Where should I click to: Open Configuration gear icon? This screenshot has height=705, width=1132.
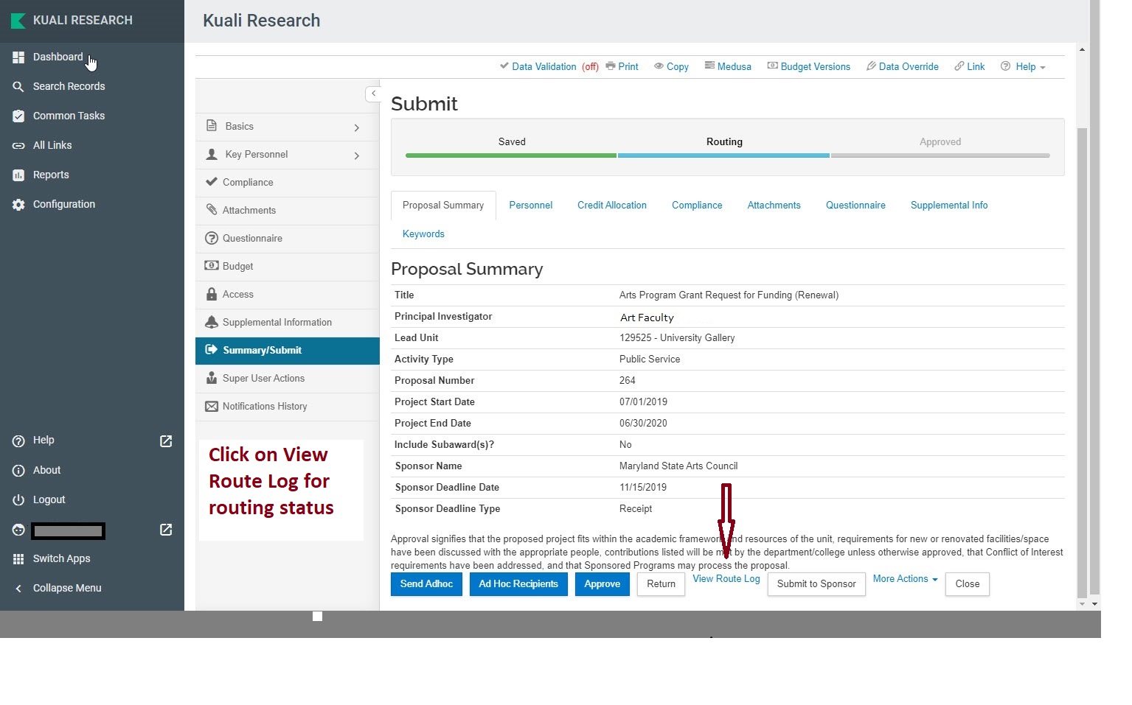point(18,205)
